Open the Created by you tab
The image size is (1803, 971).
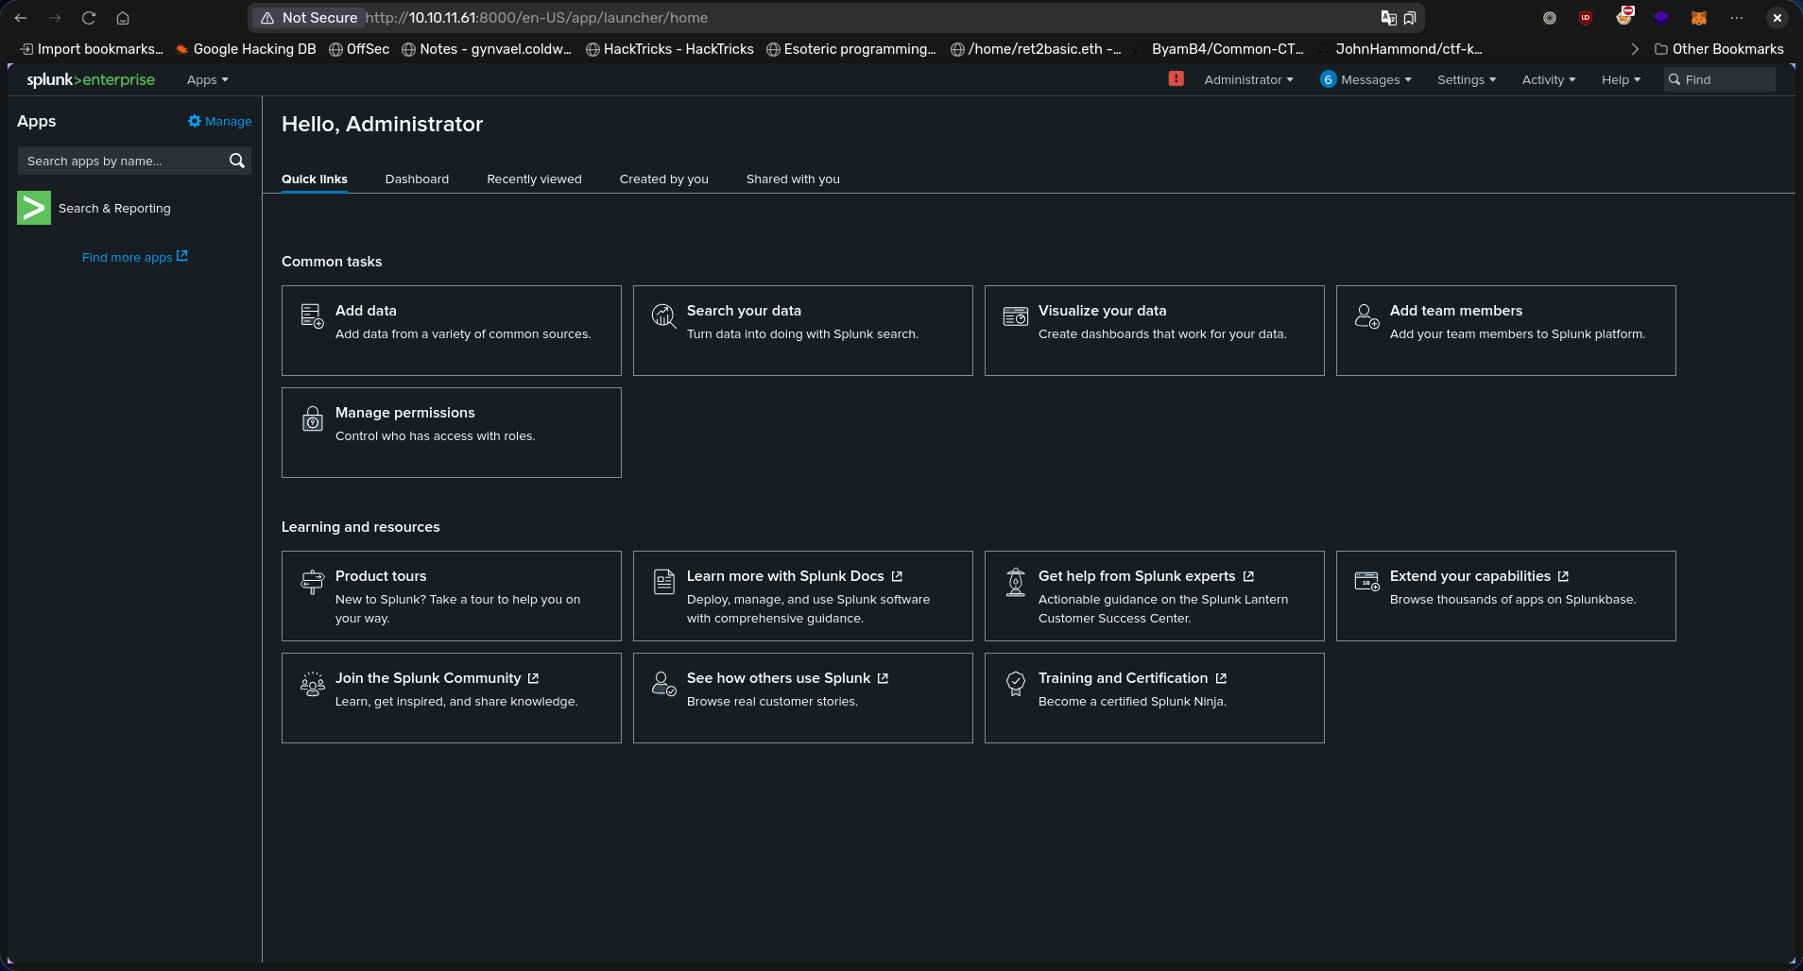coord(663,179)
